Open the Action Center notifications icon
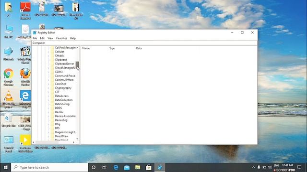 (299, 167)
